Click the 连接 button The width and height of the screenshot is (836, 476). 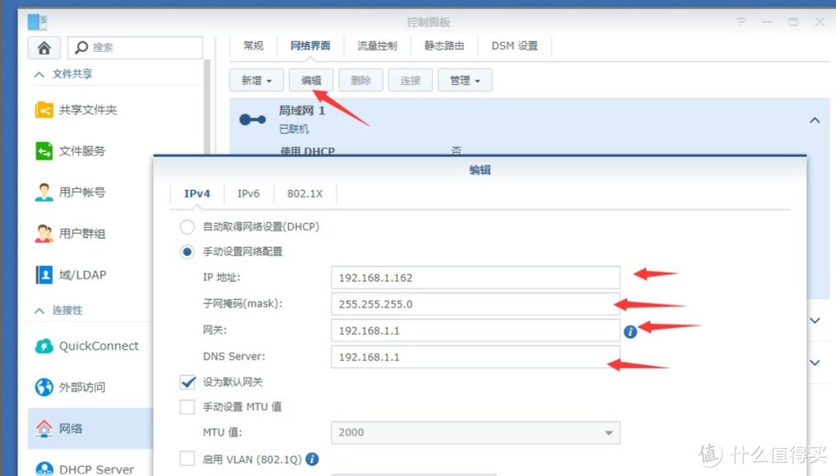click(x=410, y=80)
